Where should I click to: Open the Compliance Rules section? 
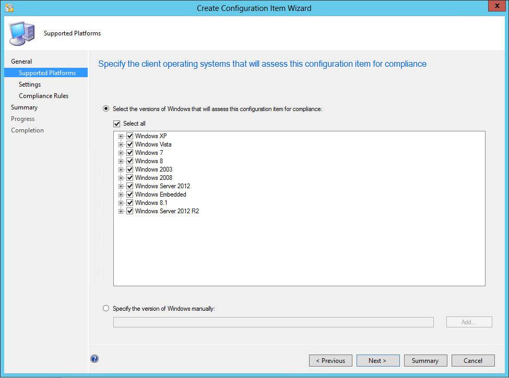click(x=43, y=95)
